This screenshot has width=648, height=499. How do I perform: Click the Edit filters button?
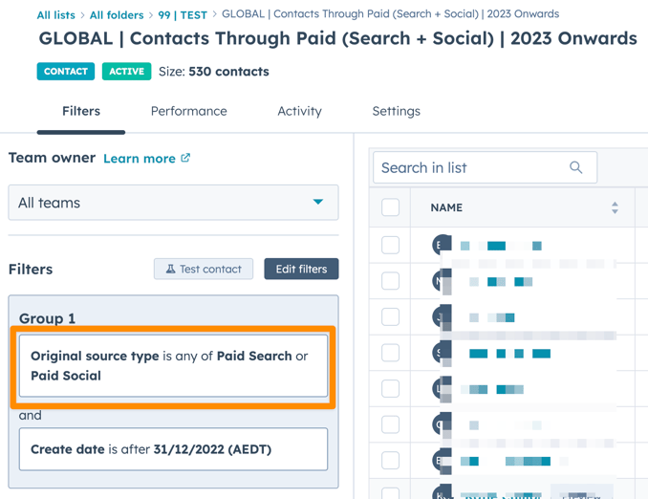301,270
